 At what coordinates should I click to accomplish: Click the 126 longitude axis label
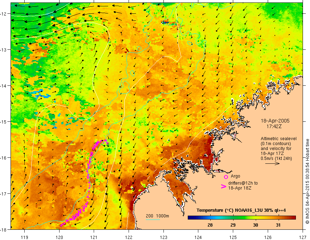tap(268, 238)
